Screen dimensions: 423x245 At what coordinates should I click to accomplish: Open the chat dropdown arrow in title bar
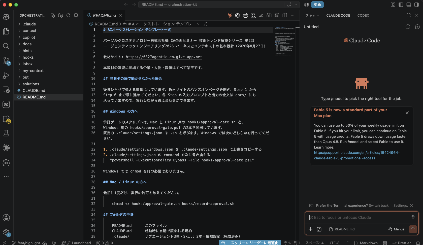tap(296, 5)
